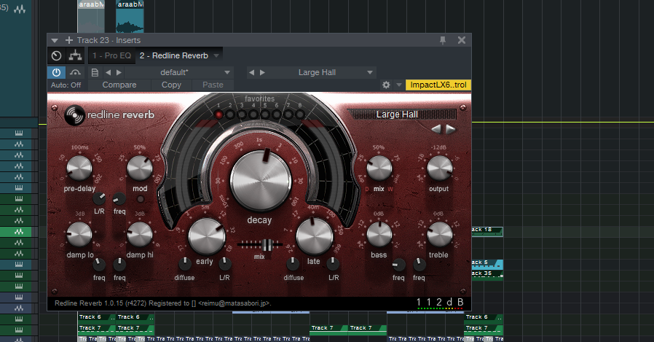
Task: Click the small diffuse knob under late
Action: click(x=293, y=263)
